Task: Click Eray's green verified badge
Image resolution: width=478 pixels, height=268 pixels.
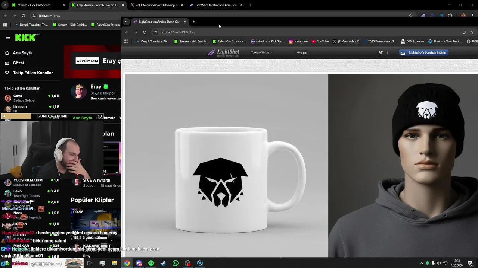Action: pyautogui.click(x=106, y=87)
